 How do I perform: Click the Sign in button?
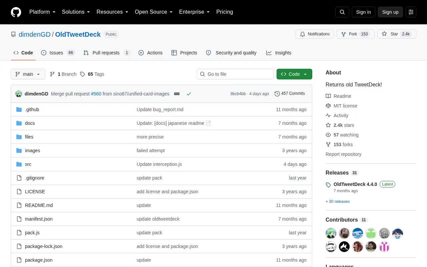click(363, 12)
